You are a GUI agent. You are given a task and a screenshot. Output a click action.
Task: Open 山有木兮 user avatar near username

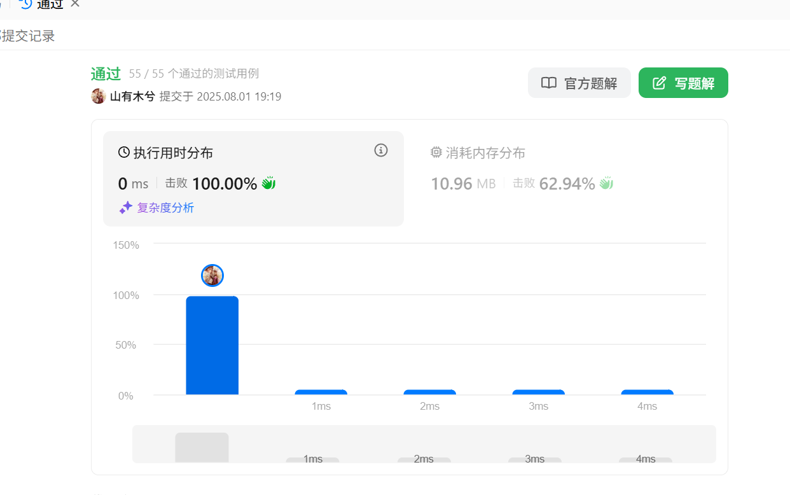(x=99, y=96)
